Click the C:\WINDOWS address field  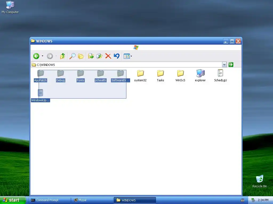tap(127, 65)
